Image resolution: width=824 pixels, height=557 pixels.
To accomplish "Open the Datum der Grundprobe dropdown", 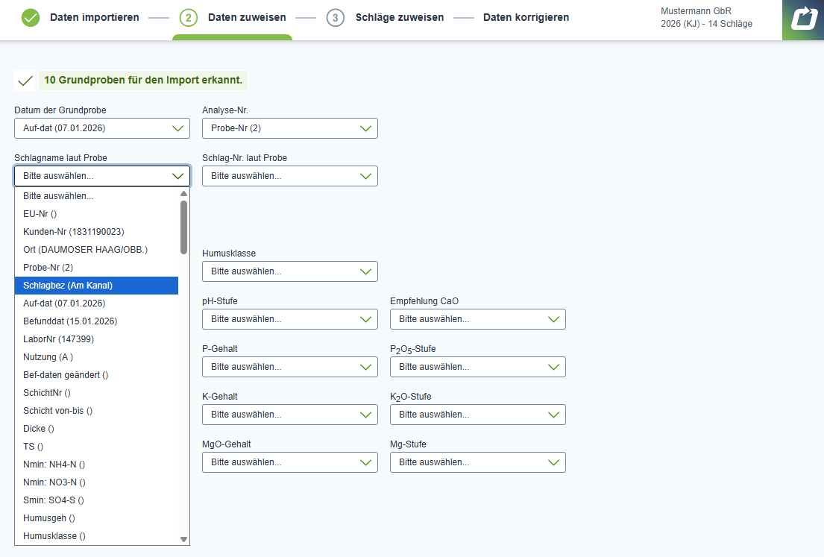I will [102, 128].
